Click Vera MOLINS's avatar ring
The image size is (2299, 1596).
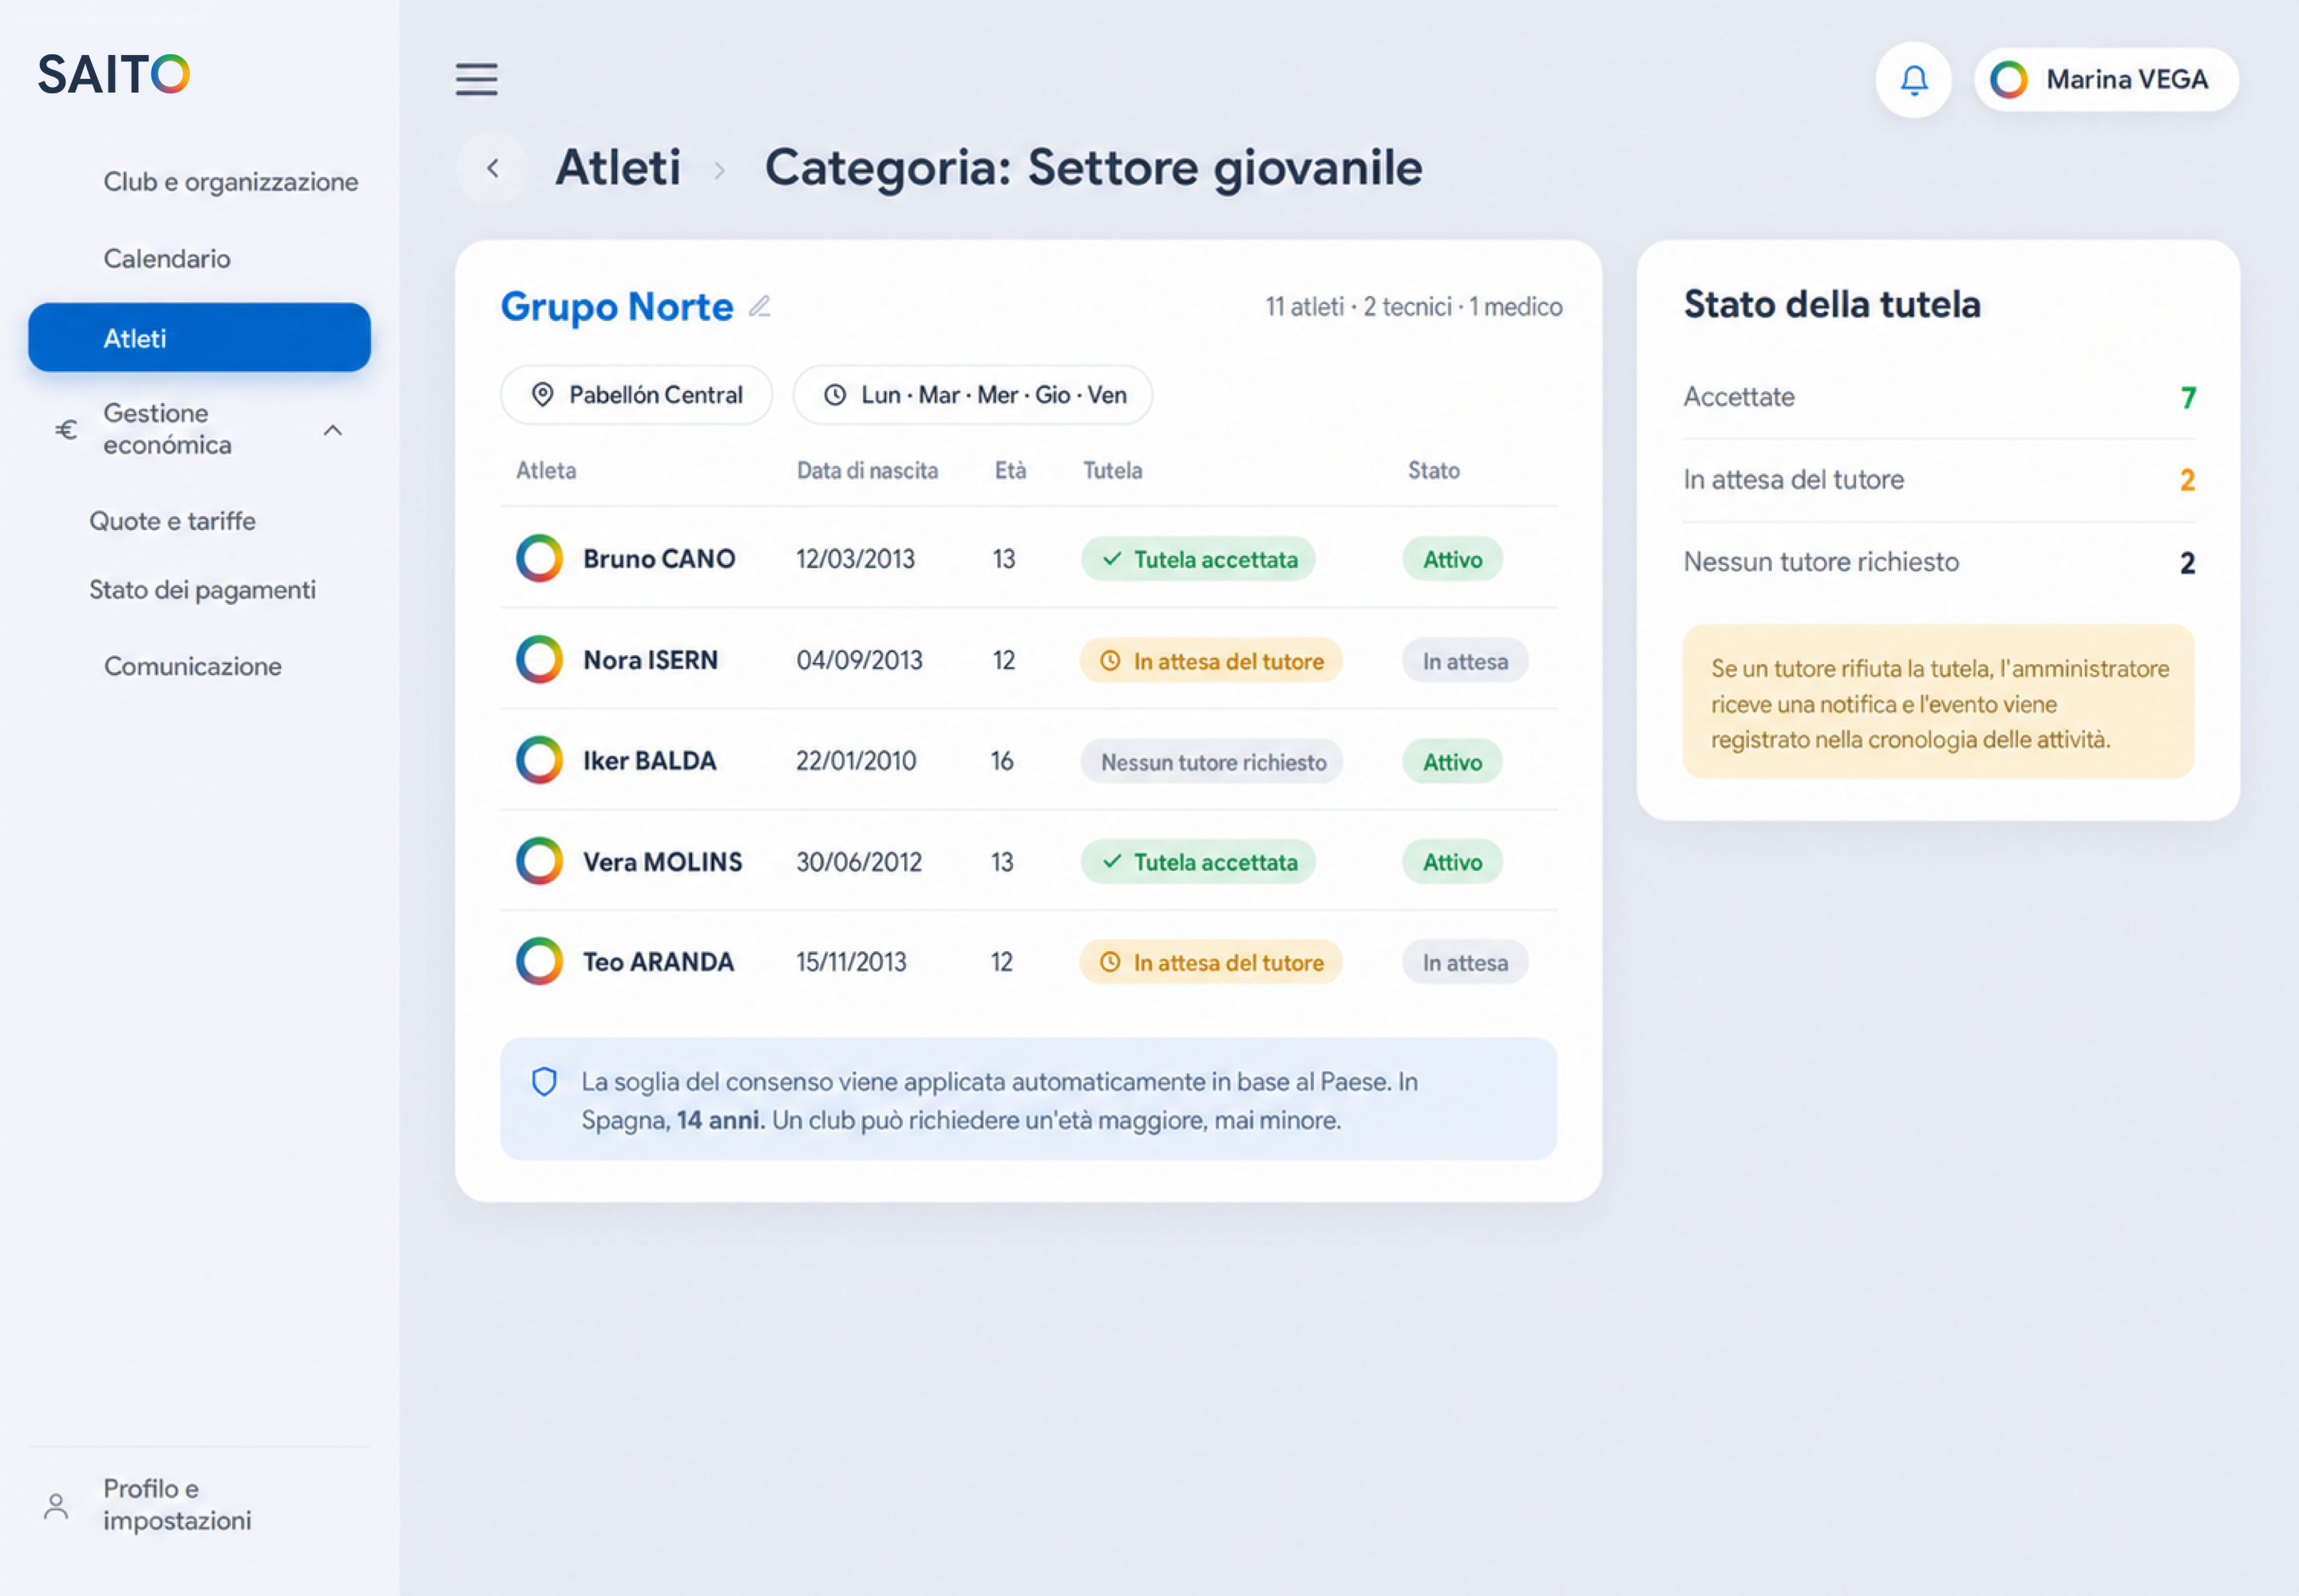click(540, 861)
